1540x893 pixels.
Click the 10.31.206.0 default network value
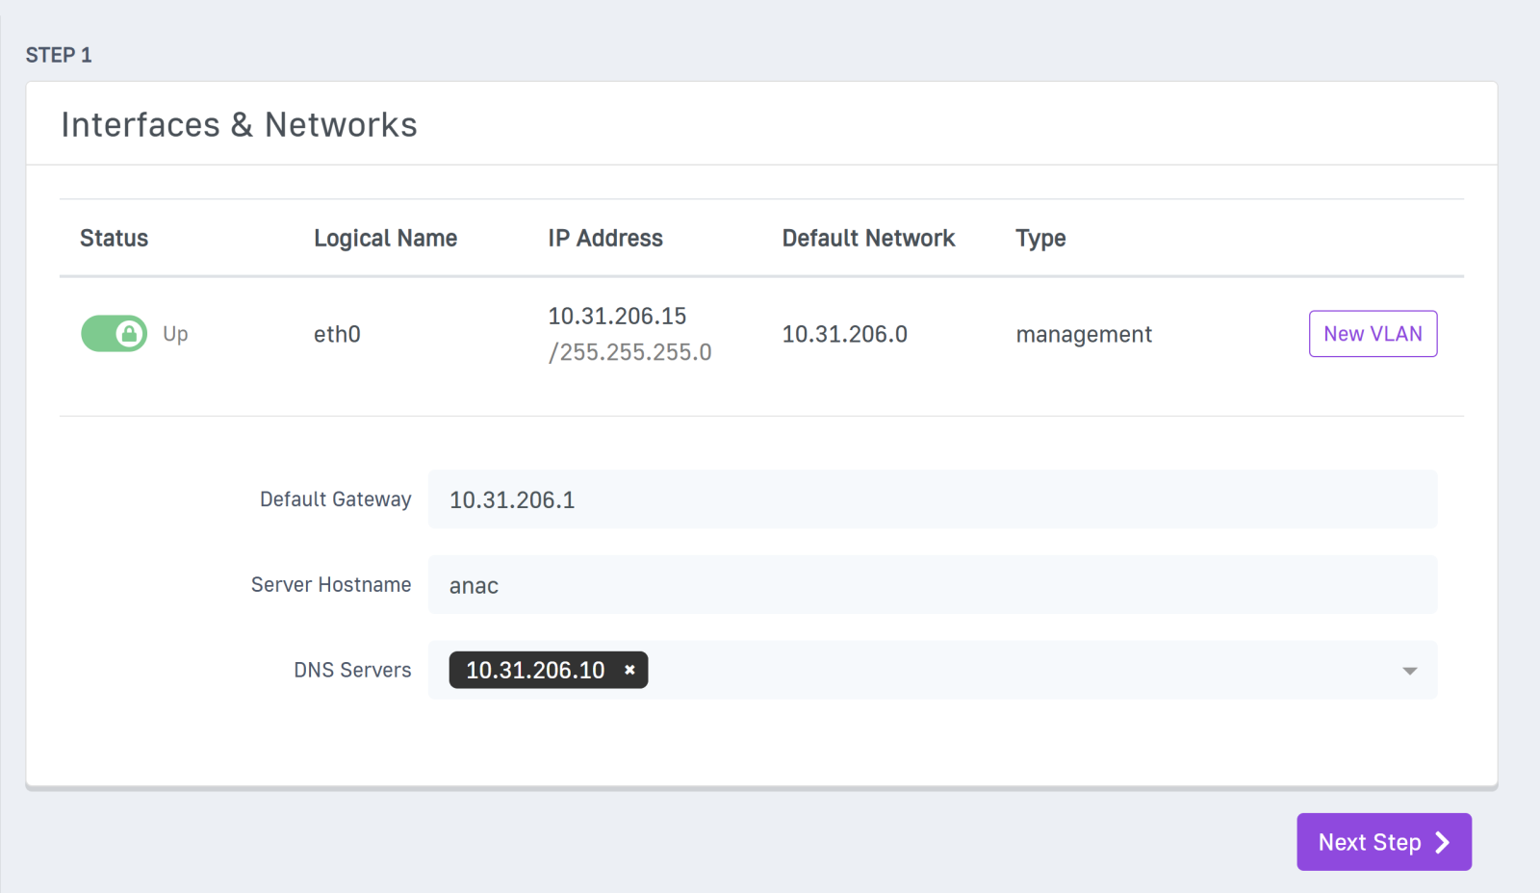pyautogui.click(x=844, y=334)
